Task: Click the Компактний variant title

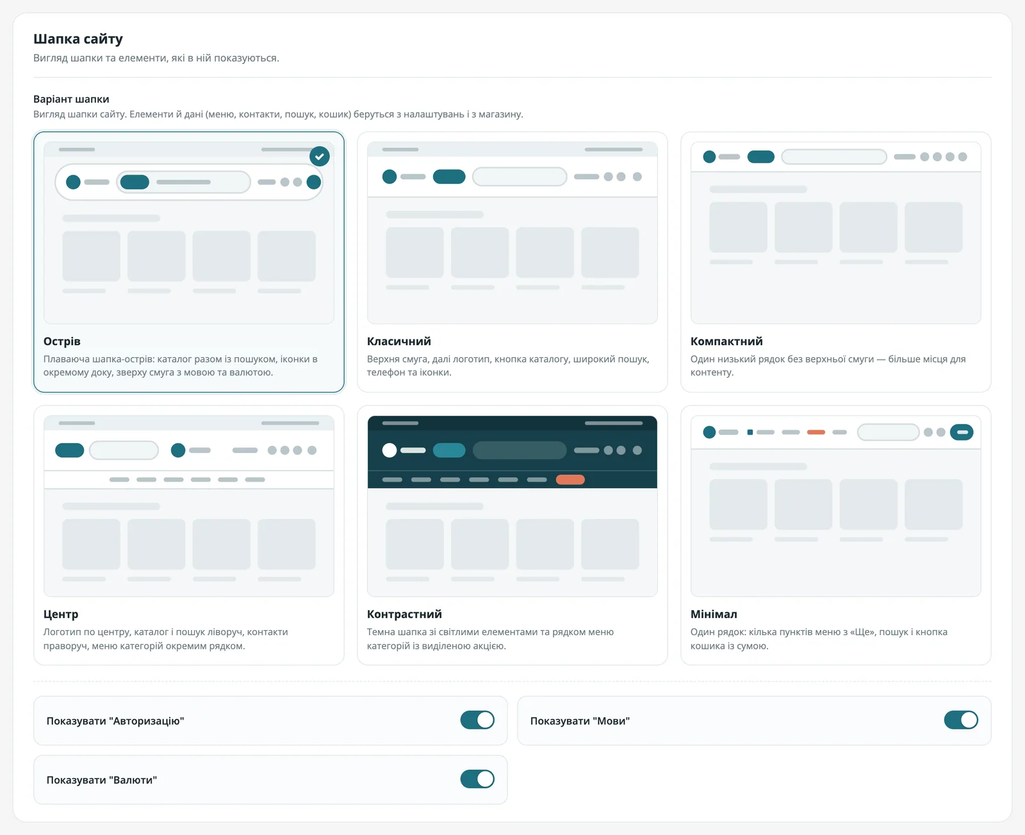Action: click(x=726, y=341)
